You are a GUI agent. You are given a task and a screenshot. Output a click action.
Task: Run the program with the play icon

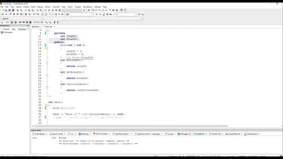click(49, 10)
